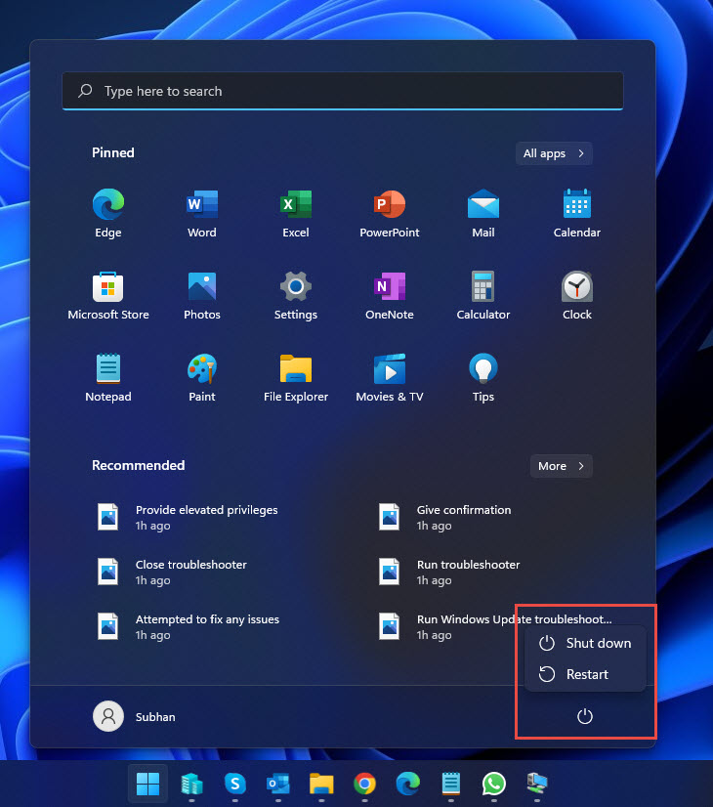This screenshot has width=713, height=807.
Task: Launch Notepad from pinned apps
Action: pyautogui.click(x=108, y=378)
